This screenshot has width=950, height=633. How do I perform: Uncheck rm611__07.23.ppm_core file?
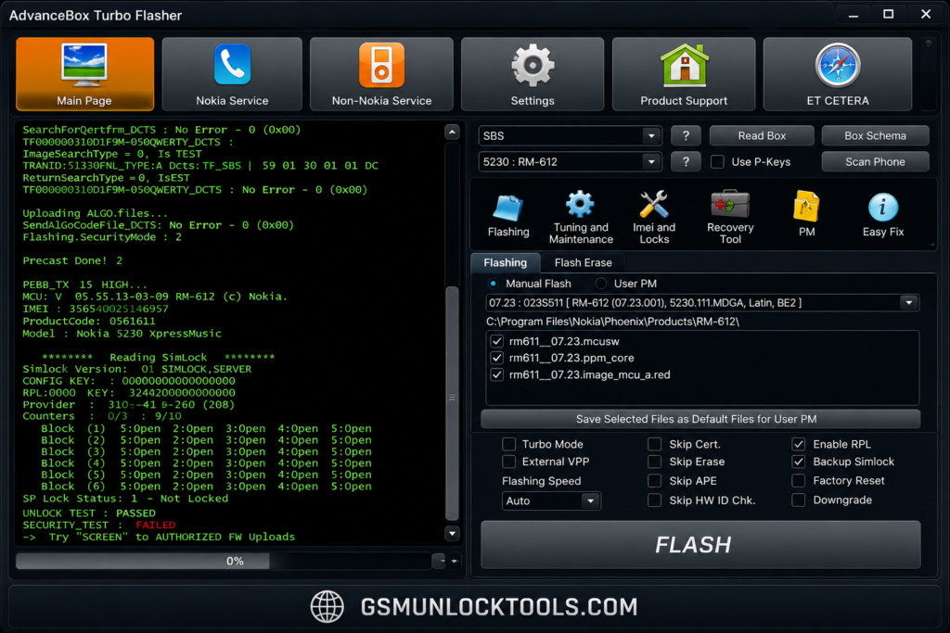pos(497,358)
